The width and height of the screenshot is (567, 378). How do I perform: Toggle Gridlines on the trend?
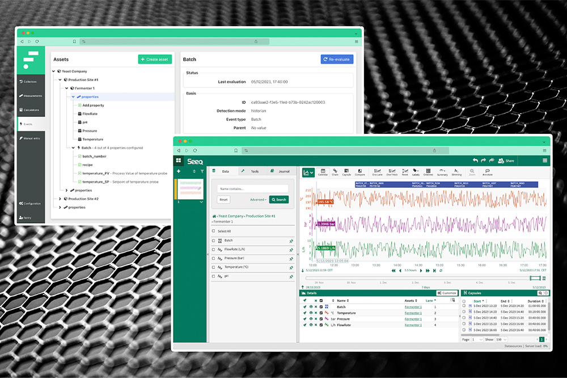pyautogui.click(x=428, y=172)
